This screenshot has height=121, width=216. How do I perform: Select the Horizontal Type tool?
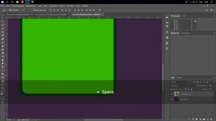[2, 67]
